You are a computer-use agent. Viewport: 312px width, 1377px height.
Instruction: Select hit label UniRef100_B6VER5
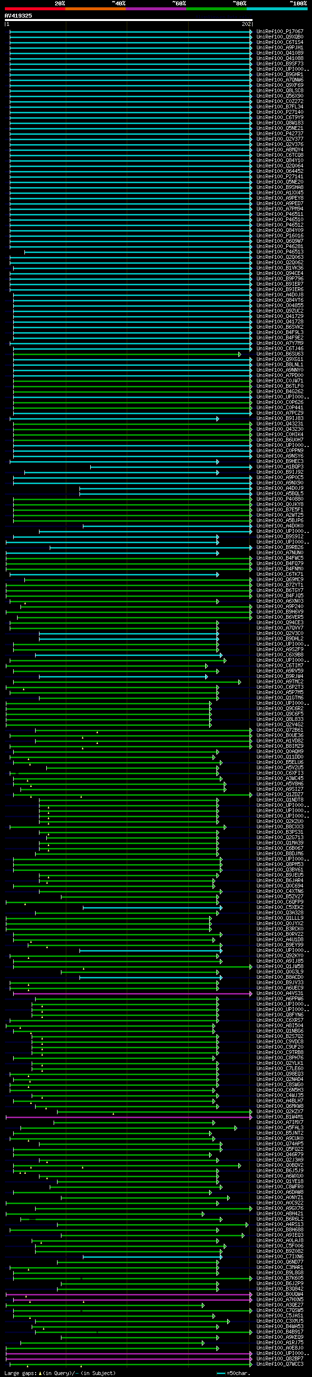pyautogui.click(x=280, y=617)
